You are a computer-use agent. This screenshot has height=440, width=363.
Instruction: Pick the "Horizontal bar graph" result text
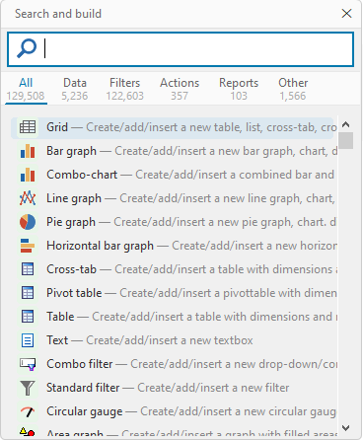coord(100,246)
